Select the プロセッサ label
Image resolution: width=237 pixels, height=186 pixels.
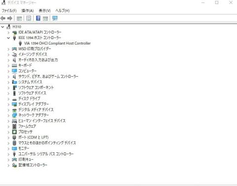tap(25, 132)
